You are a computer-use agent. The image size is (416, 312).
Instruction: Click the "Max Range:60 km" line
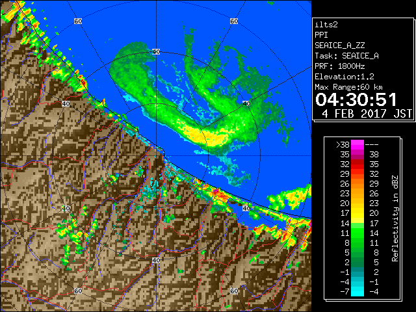[x=348, y=87]
